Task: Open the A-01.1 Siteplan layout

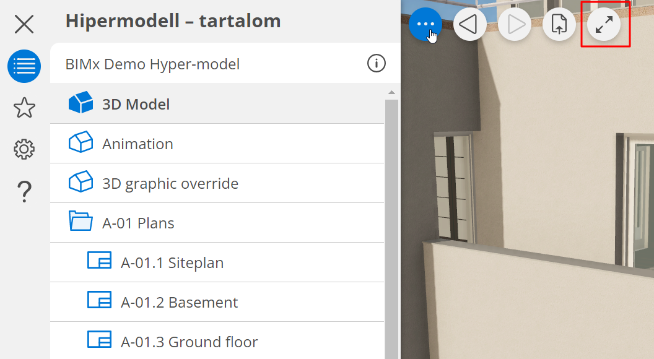Action: (172, 262)
